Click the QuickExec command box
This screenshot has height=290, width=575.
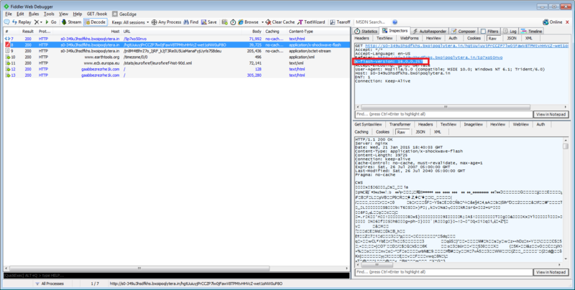click(x=176, y=276)
